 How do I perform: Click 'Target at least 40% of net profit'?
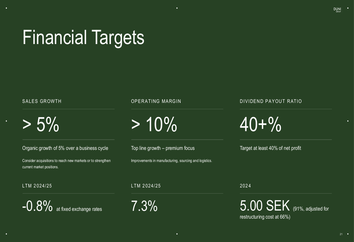pyautogui.click(x=270, y=148)
